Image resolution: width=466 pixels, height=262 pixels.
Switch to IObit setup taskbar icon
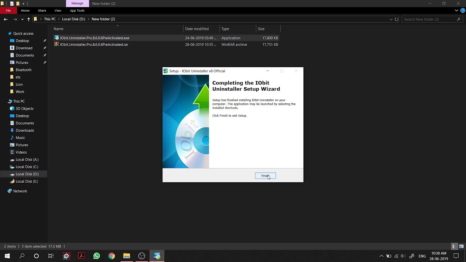pyautogui.click(x=157, y=256)
